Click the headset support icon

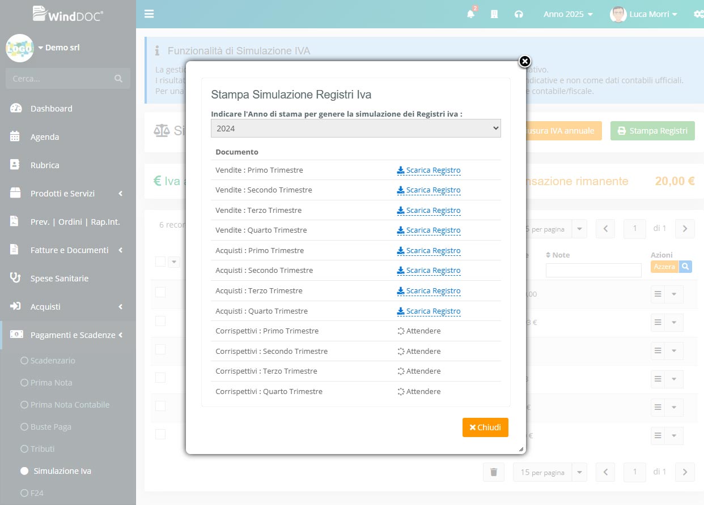click(519, 14)
